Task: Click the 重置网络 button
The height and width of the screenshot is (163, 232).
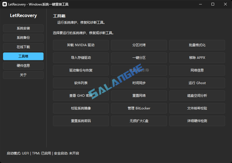Action: (x=139, y=96)
